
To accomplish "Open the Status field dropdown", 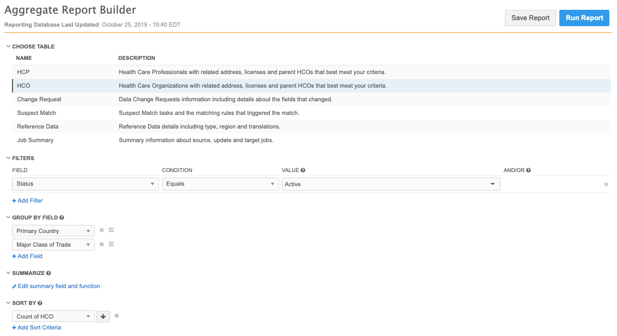I will pos(85,184).
